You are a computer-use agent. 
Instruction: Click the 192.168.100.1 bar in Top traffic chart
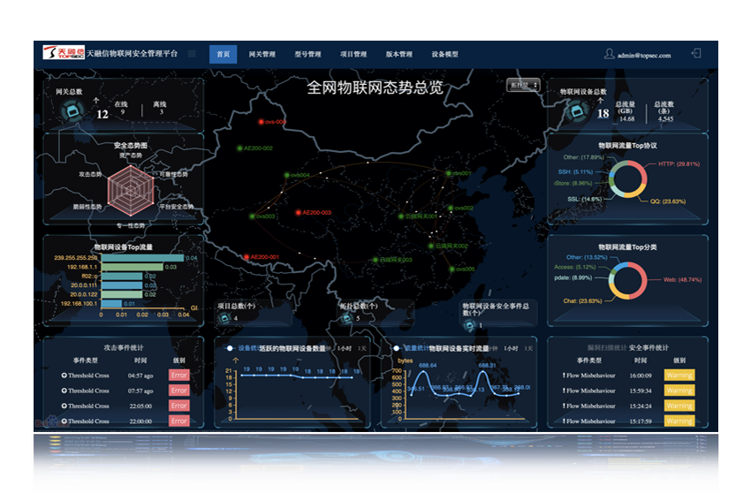pyautogui.click(x=111, y=303)
